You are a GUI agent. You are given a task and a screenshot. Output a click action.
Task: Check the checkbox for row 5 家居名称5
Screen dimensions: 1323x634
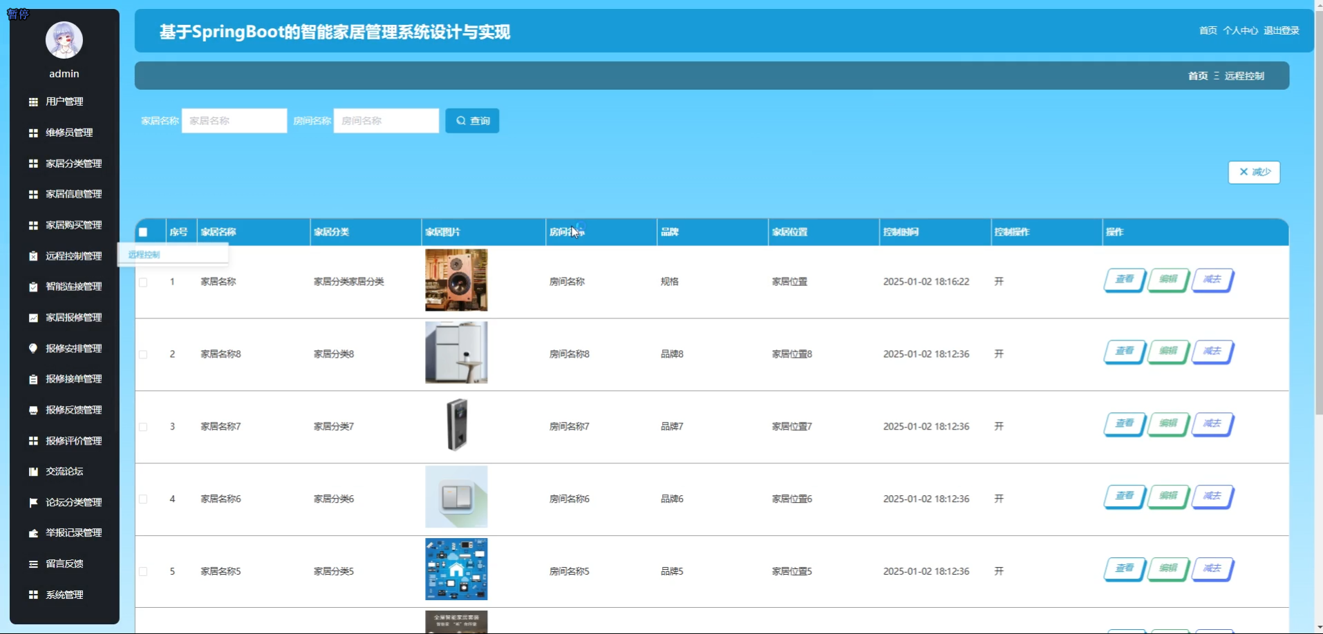pyautogui.click(x=143, y=571)
